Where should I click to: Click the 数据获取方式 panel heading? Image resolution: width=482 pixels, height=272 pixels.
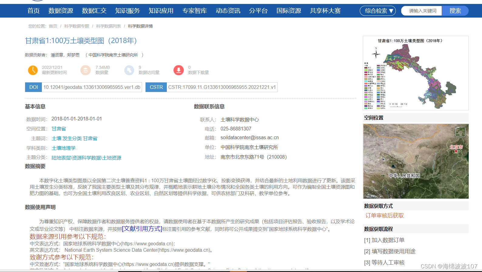pos(379,206)
